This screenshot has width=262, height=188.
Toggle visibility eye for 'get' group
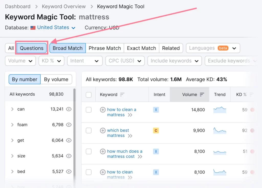[x=69, y=140]
